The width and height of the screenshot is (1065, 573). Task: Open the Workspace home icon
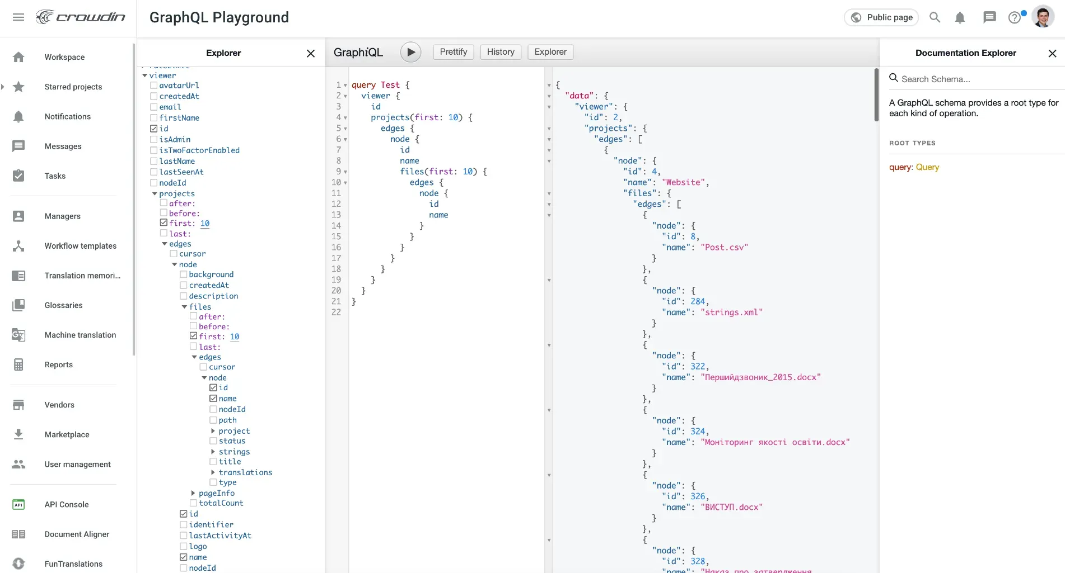[x=18, y=56]
